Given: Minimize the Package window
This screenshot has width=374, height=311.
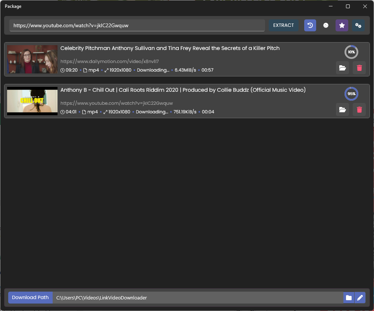Looking at the screenshot, I should [x=331, y=6].
